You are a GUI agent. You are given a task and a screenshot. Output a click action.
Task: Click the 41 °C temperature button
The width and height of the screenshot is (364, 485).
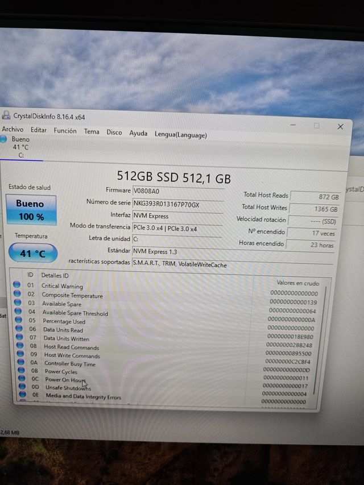(33, 254)
